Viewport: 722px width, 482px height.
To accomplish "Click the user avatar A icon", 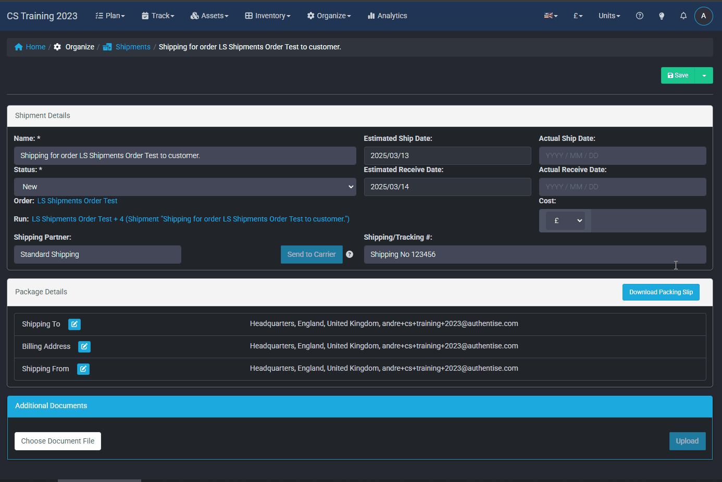I will pyautogui.click(x=703, y=16).
